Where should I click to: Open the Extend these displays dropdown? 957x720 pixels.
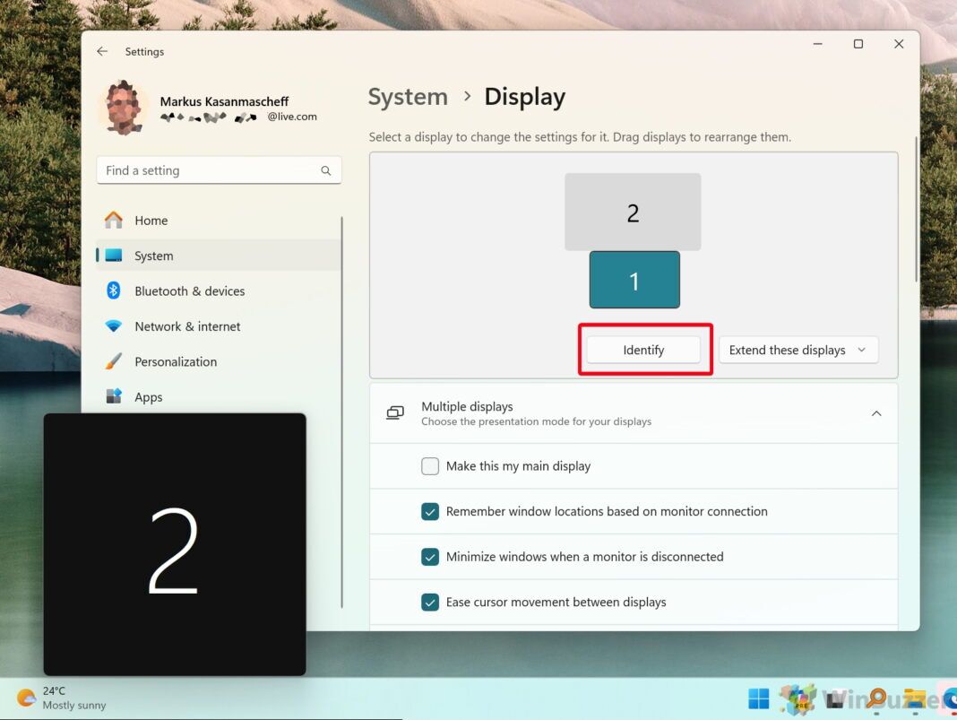click(x=798, y=350)
